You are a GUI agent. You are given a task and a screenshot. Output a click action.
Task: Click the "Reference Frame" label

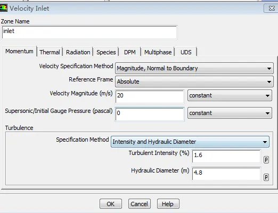tap(91, 79)
